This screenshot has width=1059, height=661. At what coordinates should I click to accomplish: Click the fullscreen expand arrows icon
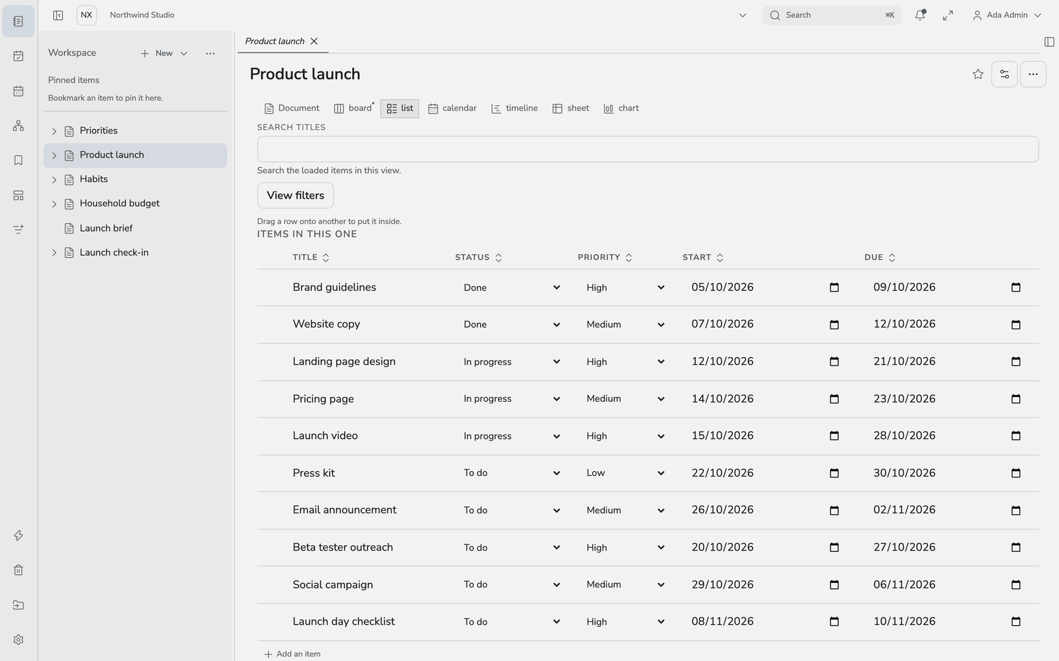coord(948,15)
